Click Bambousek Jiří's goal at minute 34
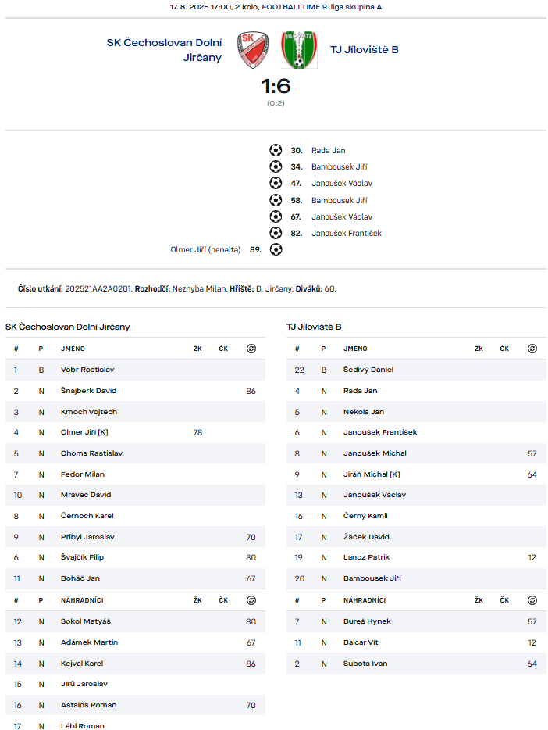548x730 pixels. [x=339, y=166]
